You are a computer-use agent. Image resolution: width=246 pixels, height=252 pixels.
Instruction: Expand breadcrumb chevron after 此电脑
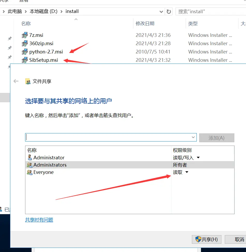click(26, 12)
